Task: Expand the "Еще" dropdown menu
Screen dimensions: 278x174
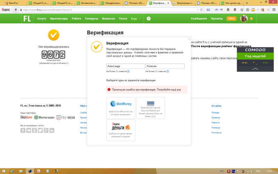Action: coord(136,18)
